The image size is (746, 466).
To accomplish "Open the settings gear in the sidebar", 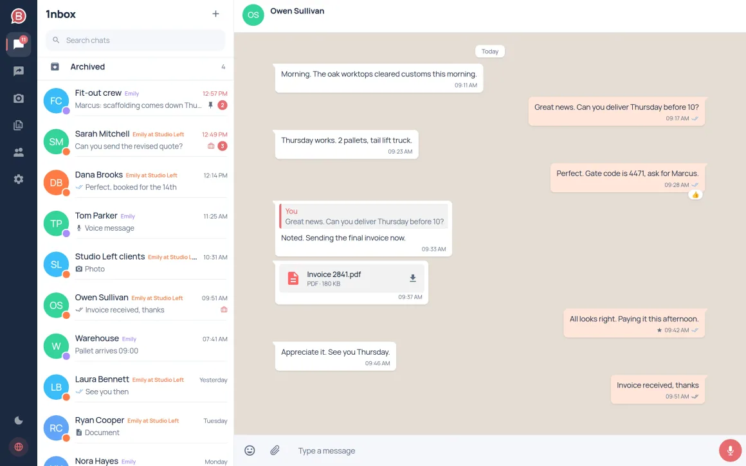I will click(19, 179).
